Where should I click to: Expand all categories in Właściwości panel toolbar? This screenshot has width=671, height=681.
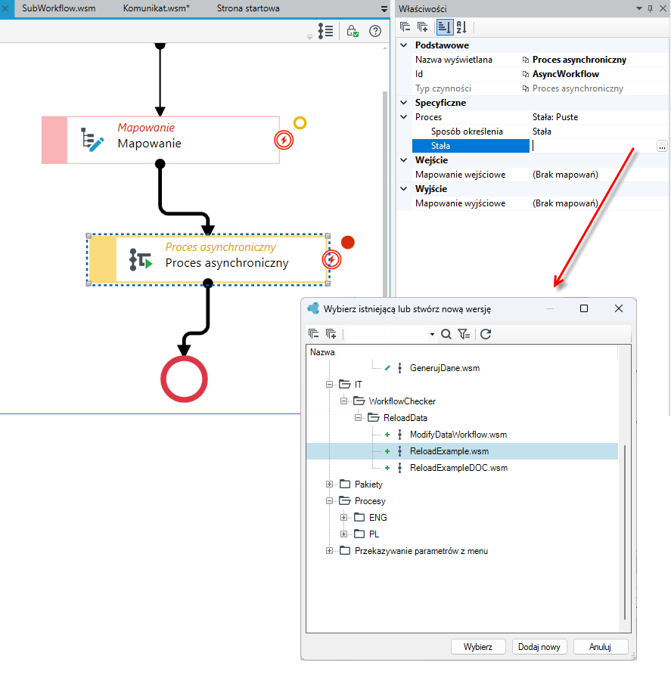(x=422, y=27)
